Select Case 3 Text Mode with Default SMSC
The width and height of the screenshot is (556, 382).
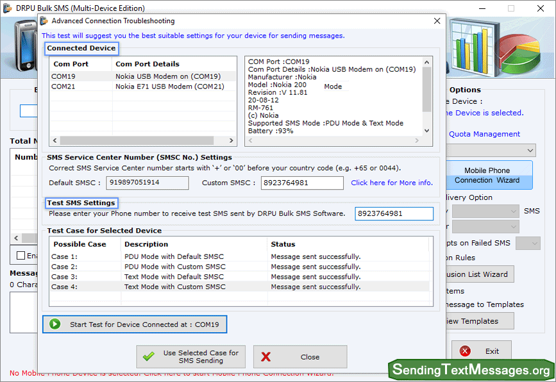click(239, 277)
